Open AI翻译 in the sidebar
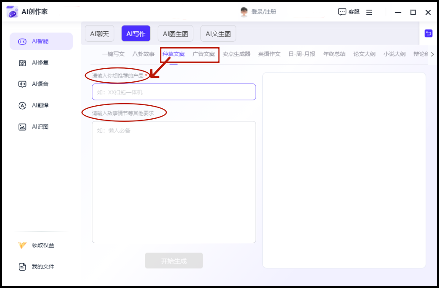This screenshot has height=288, width=439. [x=41, y=105]
